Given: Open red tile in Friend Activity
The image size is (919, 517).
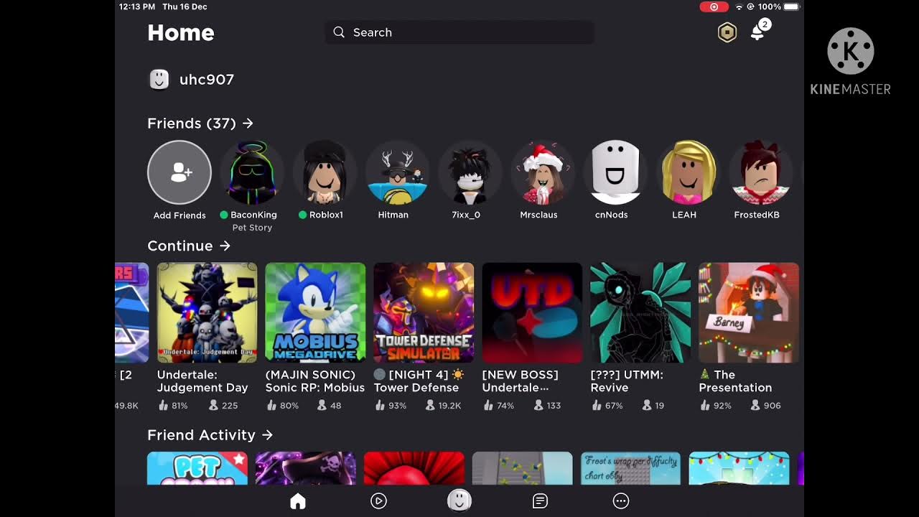Looking at the screenshot, I should tap(414, 468).
